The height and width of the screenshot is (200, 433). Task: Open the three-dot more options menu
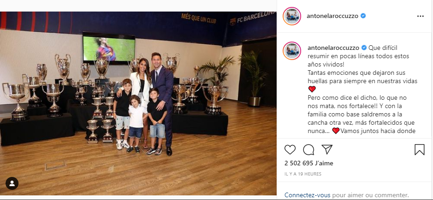tap(421, 16)
